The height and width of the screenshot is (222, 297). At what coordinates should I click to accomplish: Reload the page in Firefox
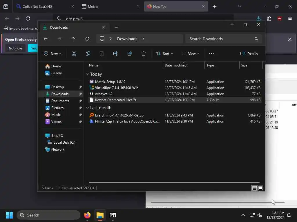[28, 18]
